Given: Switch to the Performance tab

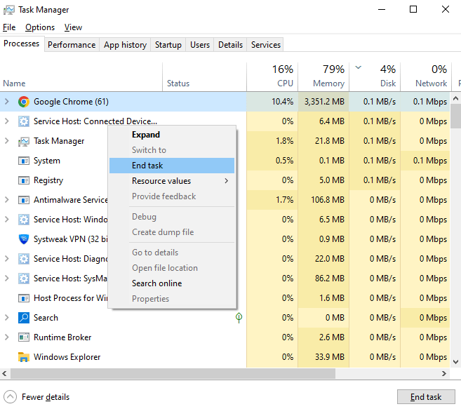Looking at the screenshot, I should [x=72, y=45].
